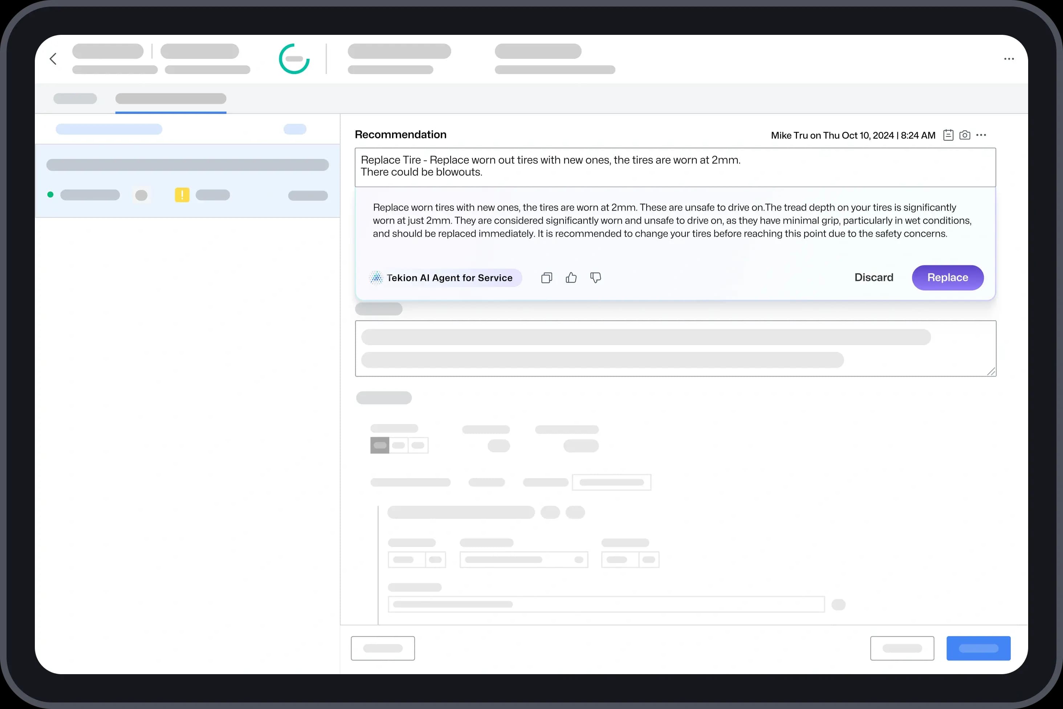Image resolution: width=1063 pixels, height=709 pixels.
Task: Click the blue primary button at bottom right
Action: pyautogui.click(x=978, y=648)
